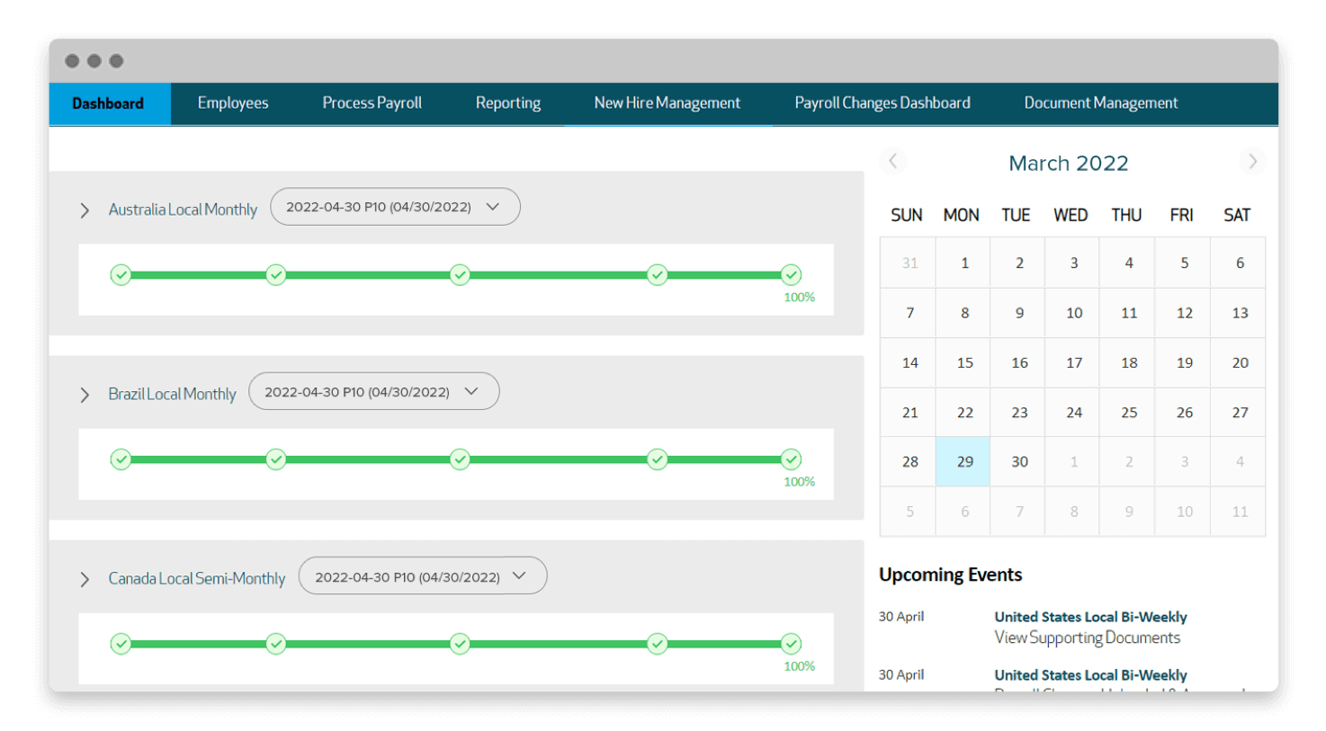Select March 28 in calendar
The width and height of the screenshot is (1326, 731).
[909, 461]
